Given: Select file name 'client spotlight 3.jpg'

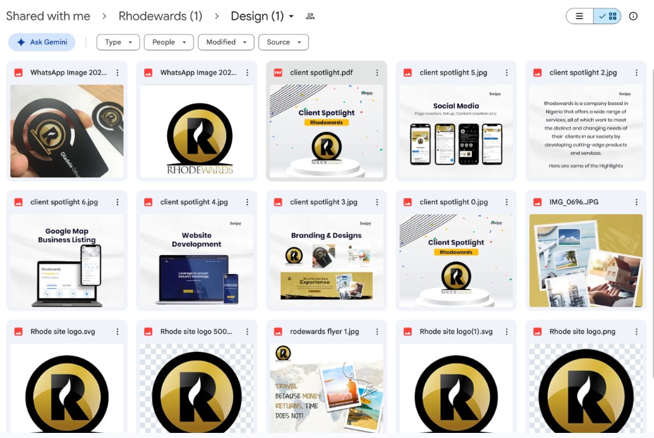Looking at the screenshot, I should click(324, 202).
